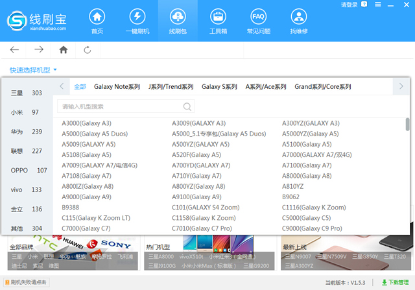This screenshot has width=415, height=290.
Task: Select the Galaxy S系列 tab
Action: click(219, 86)
